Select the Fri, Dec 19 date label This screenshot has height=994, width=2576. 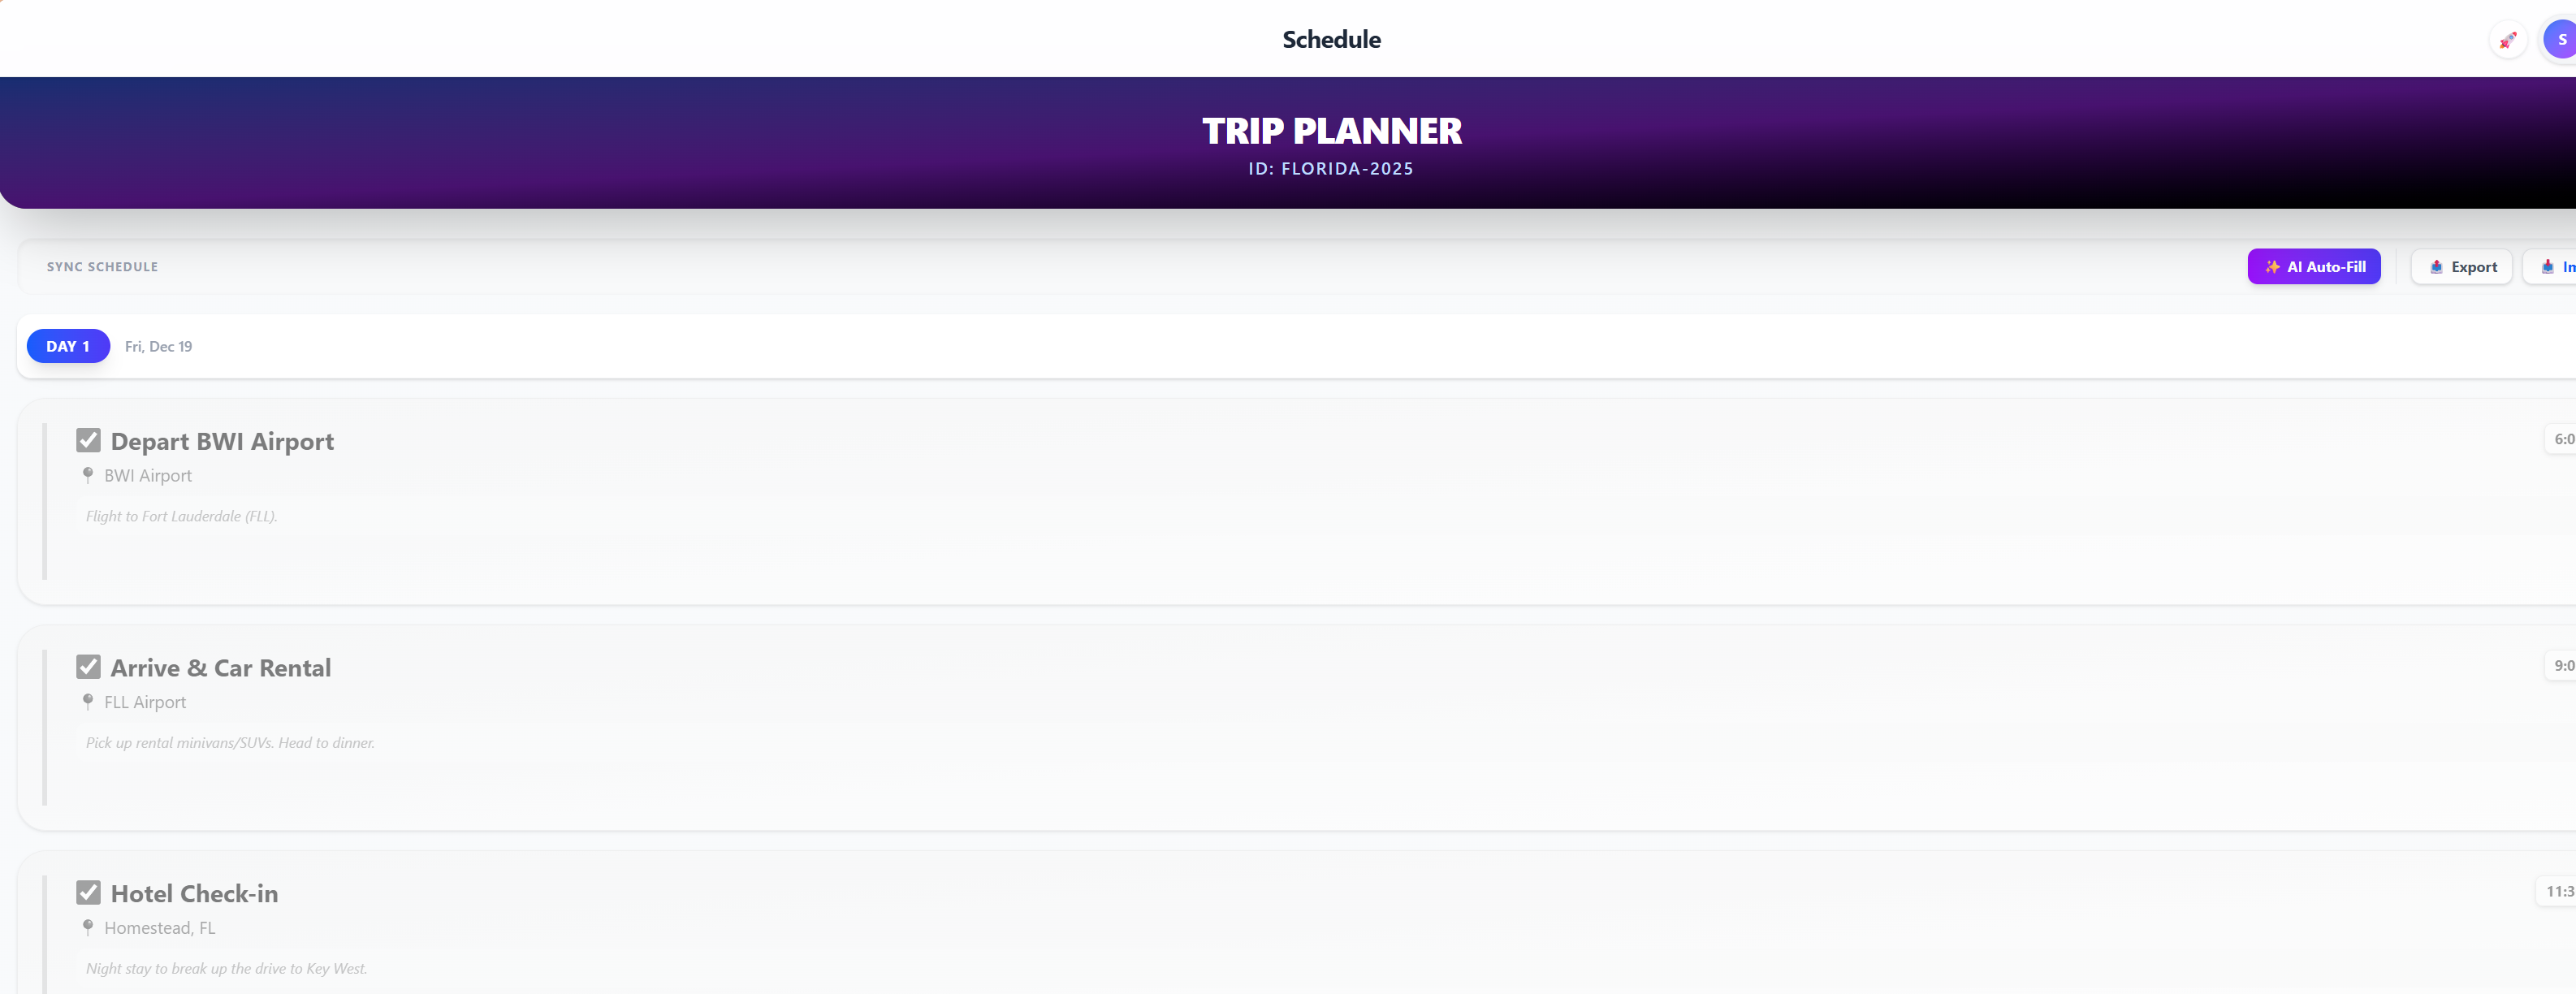(158, 346)
